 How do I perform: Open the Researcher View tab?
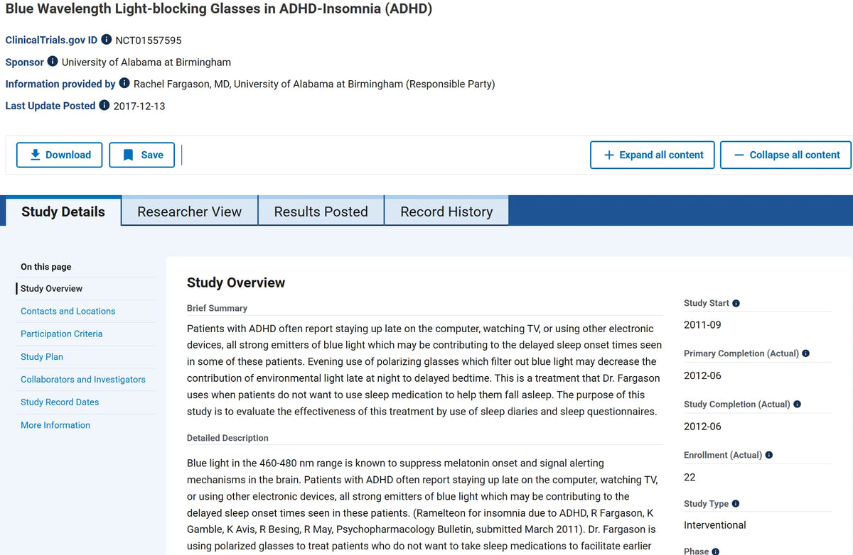(x=190, y=211)
